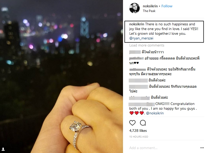205x153 pixels.
Task: Select the engagement ring photo
Action: click(x=61, y=76)
